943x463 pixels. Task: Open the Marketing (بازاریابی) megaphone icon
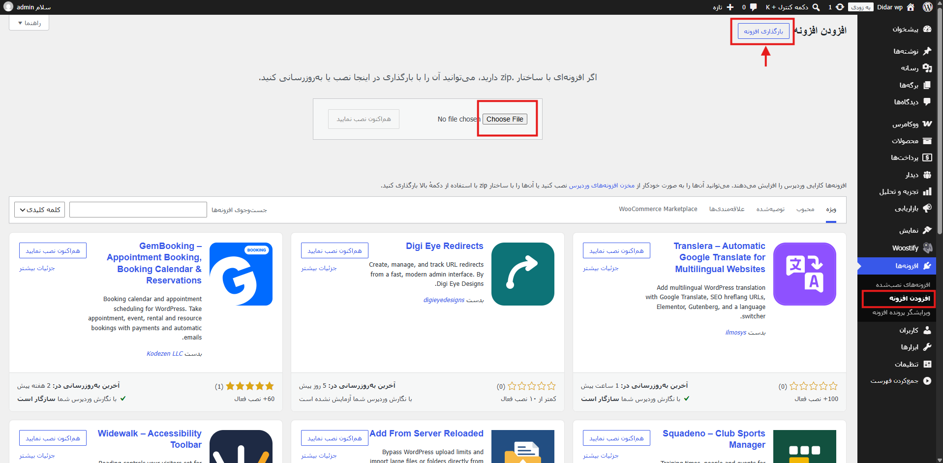click(927, 208)
